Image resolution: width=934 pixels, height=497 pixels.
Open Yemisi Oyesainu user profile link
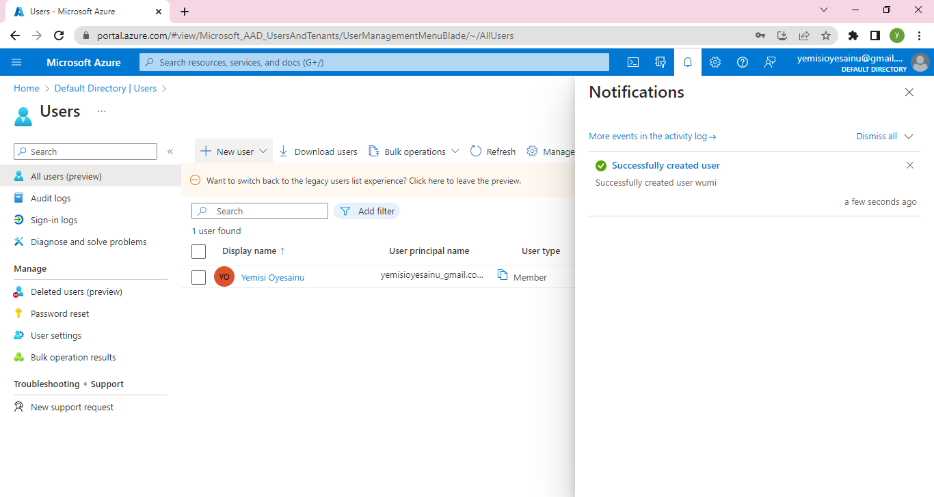coord(272,277)
